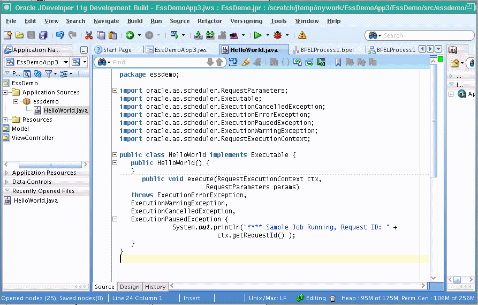Go back with the green arrow icon
The height and width of the screenshot is (305, 478).
pyautogui.click(x=130, y=35)
